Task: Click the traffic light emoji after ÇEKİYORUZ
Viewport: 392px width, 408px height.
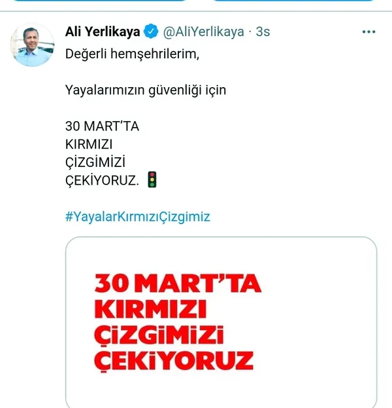Action: 152,179
